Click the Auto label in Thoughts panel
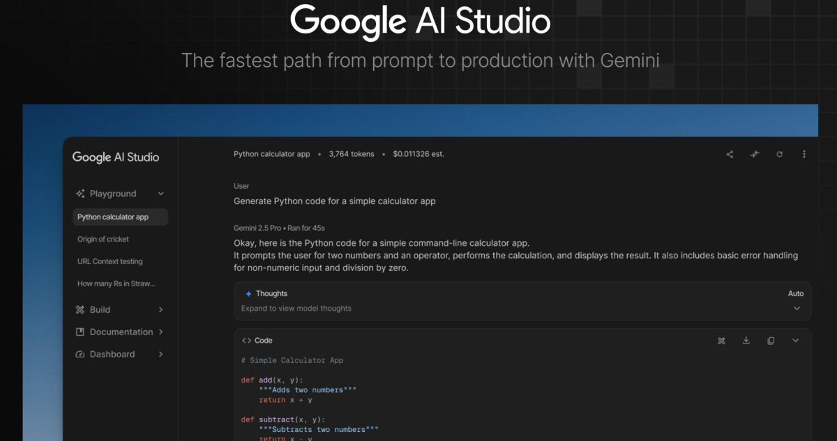Image resolution: width=837 pixels, height=441 pixels. (796, 294)
